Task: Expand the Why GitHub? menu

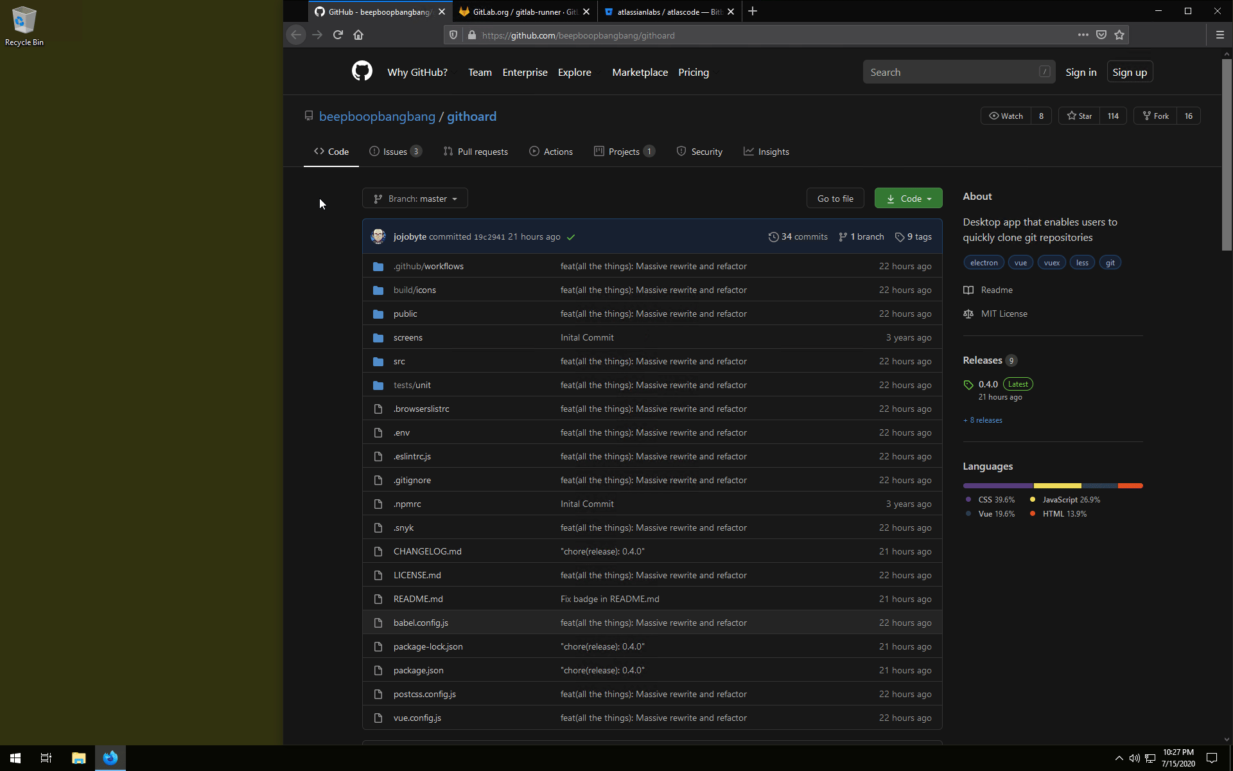Action: (417, 73)
